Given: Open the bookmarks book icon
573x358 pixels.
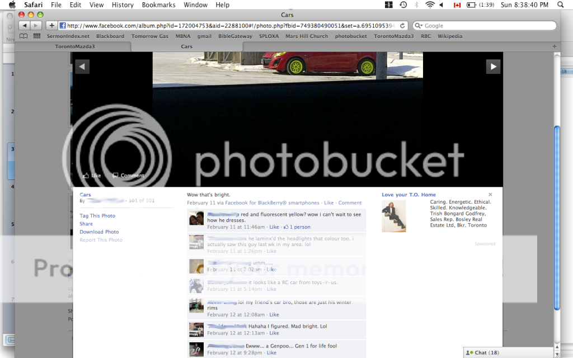Looking at the screenshot, I should 24,36.
